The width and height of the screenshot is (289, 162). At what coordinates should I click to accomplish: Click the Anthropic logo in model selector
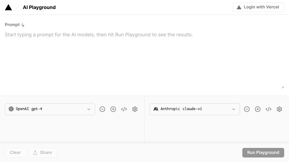156,109
